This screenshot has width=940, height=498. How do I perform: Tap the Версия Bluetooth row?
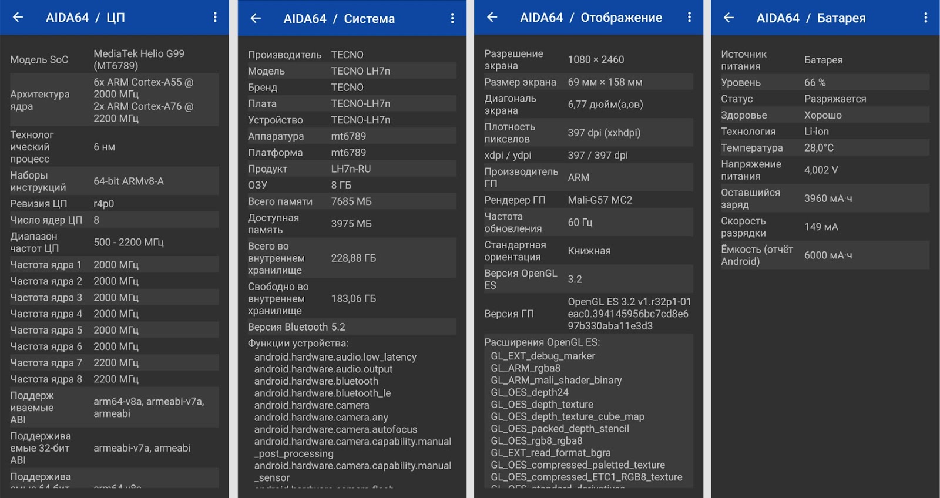[x=351, y=327]
